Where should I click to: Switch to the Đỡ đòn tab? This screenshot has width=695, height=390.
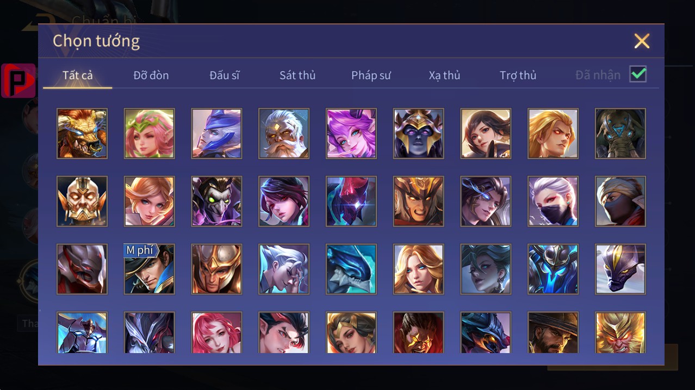151,76
